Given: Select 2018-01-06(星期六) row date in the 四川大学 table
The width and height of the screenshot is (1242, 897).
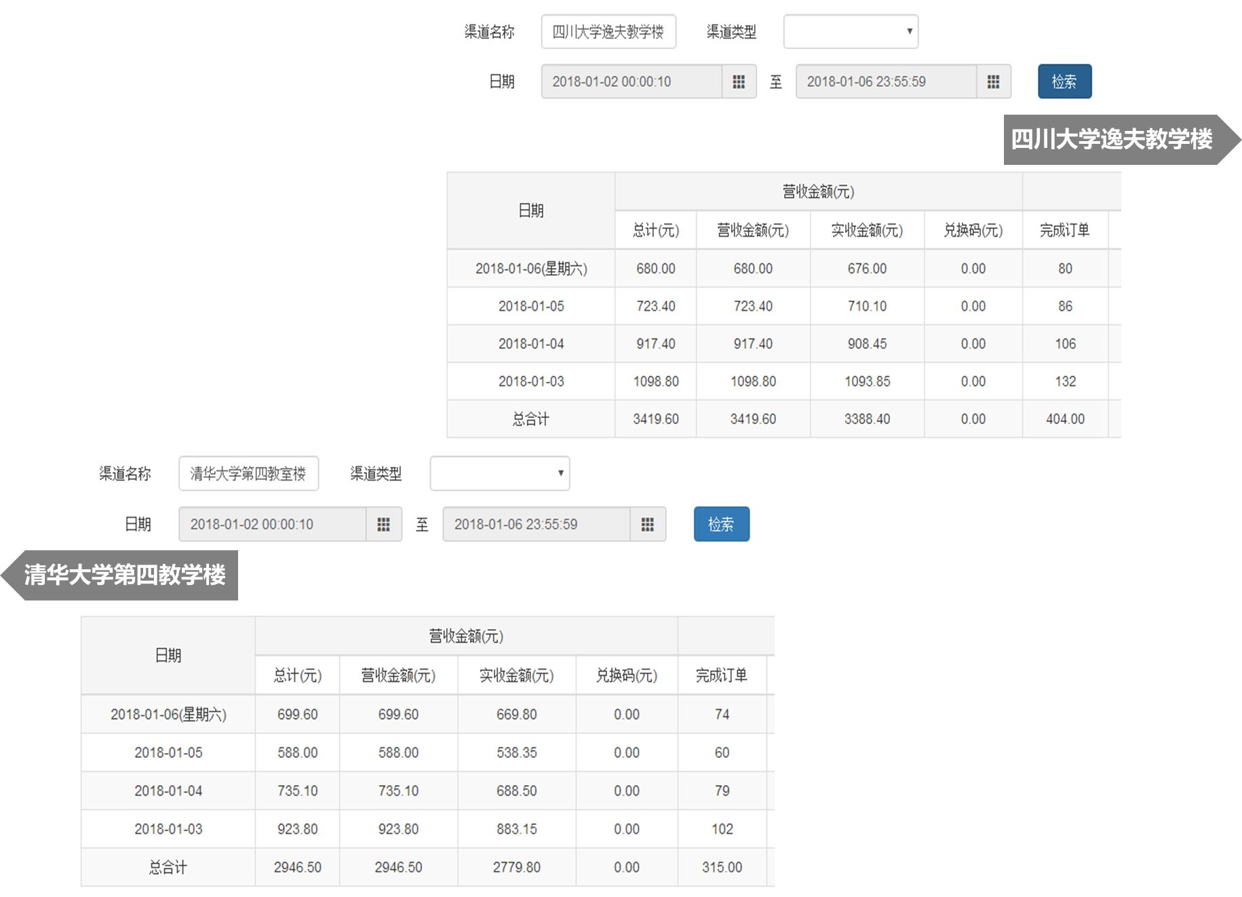Looking at the screenshot, I should point(531,269).
